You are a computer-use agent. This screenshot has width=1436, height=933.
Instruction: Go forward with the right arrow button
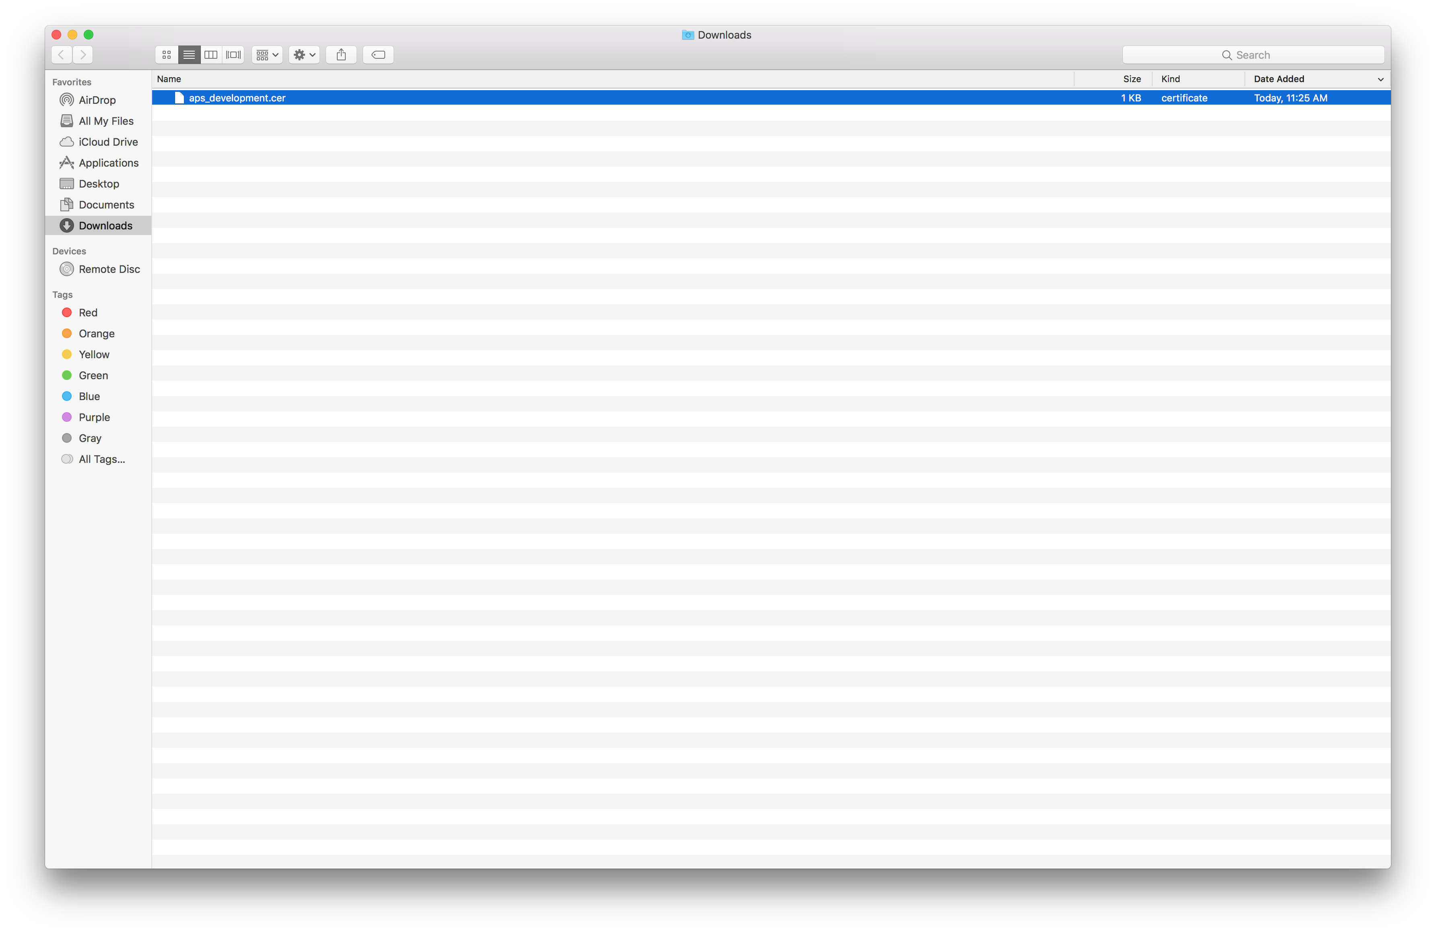tap(83, 55)
